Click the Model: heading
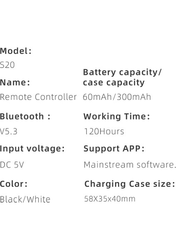Viewport: 176px width, 250px height. [x=16, y=51]
